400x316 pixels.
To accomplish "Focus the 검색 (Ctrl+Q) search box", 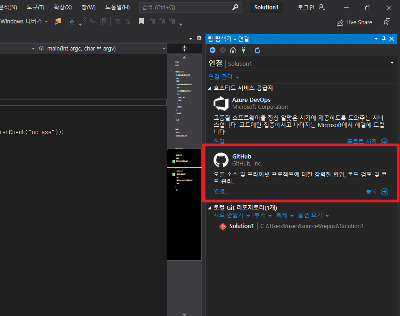I will [190, 7].
